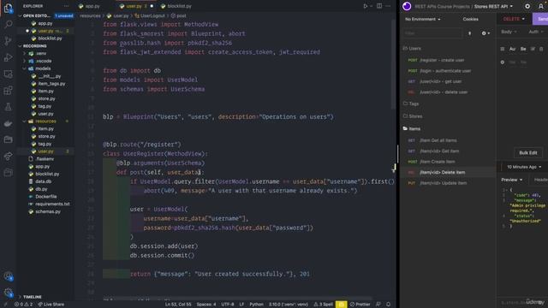
Task: Open the Explorer view in the activity bar
Action: coord(8,8)
